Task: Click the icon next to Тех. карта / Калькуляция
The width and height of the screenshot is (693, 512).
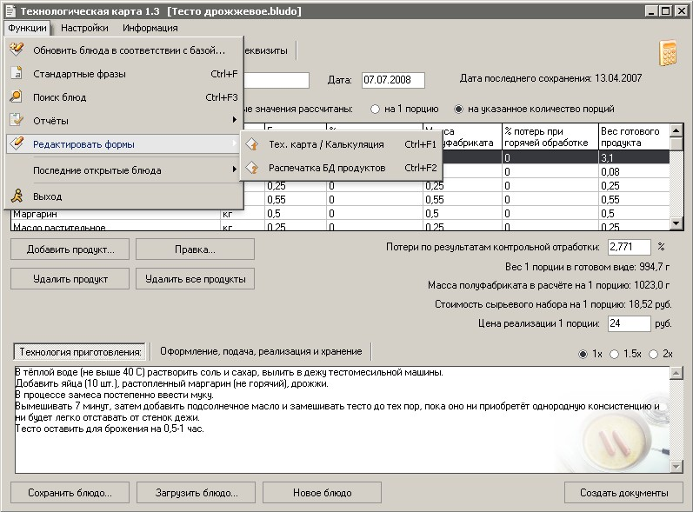Action: [x=252, y=144]
